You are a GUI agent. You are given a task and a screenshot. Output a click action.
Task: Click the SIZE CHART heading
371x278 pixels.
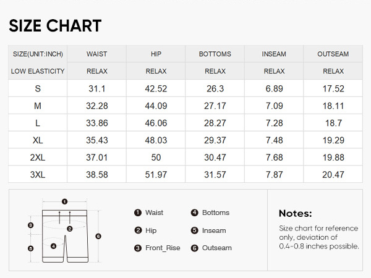tap(55, 25)
